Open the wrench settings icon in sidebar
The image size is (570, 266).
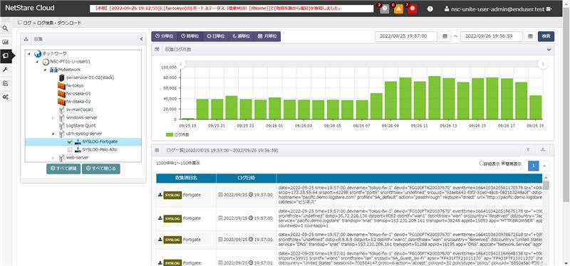[x=5, y=69]
